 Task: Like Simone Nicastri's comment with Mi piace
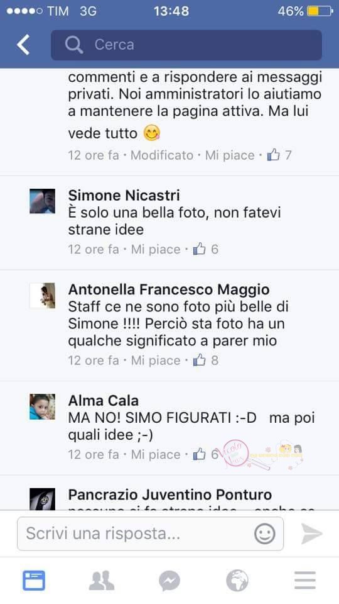(x=156, y=250)
